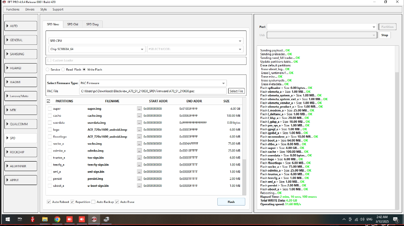Click browse button for odmko.img
This screenshot has width=404, height=226.
pos(139,151)
